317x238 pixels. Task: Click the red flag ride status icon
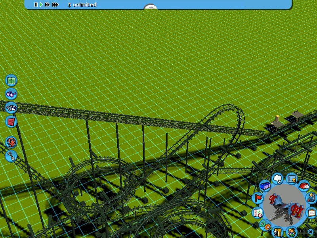[258, 198]
